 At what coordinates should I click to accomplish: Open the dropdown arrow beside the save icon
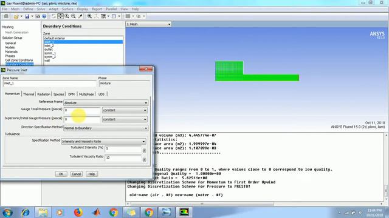pyautogui.click(x=32, y=16)
